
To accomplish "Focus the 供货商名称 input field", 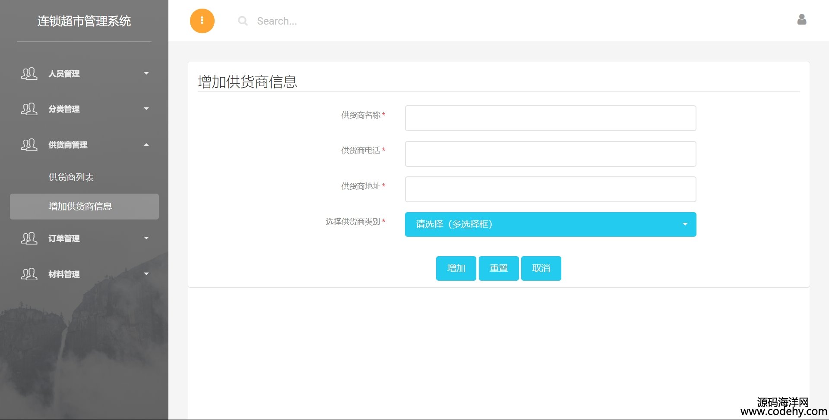I will [x=550, y=118].
